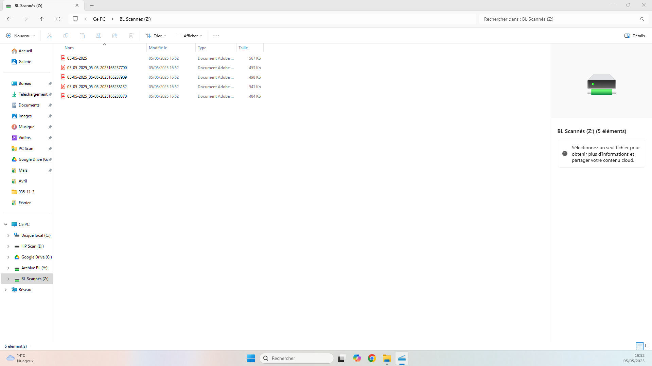The image size is (652, 366).
Task: Open Windows Start menu
Action: coord(251,358)
